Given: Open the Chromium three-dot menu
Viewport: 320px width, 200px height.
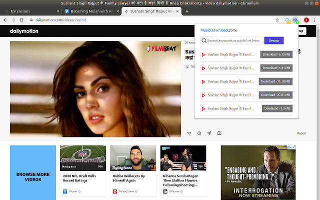Looking at the screenshot, I should pyautogui.click(x=315, y=20).
